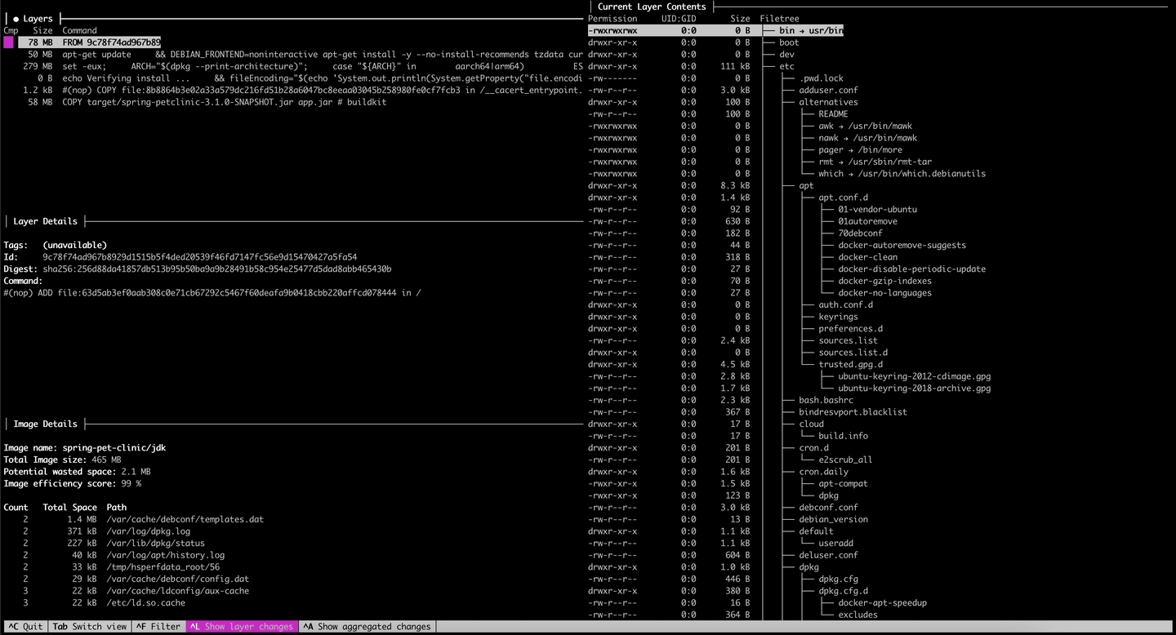Image resolution: width=1176 pixels, height=635 pixels.
Task: Select the 279 MB set -eux layer
Action: coord(294,66)
